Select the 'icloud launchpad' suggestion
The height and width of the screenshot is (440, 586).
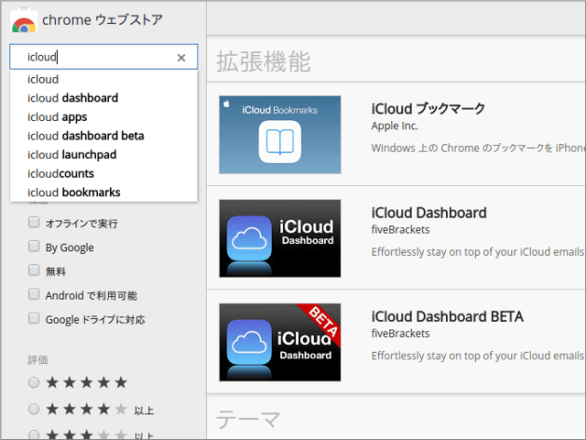point(103,155)
